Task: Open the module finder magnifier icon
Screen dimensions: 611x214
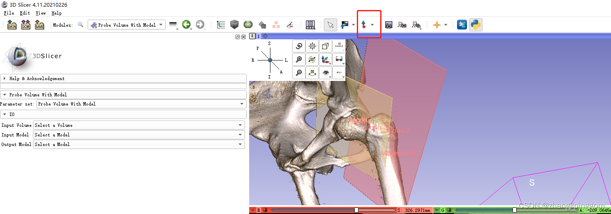Action: 81,25
